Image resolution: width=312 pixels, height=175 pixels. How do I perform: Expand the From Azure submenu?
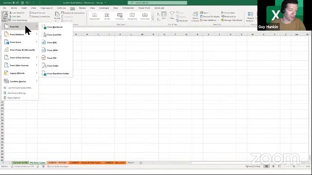point(20,42)
